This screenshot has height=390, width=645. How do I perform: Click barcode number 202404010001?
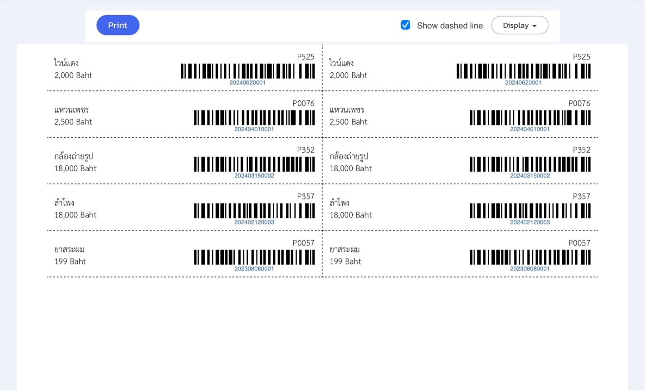point(254,129)
